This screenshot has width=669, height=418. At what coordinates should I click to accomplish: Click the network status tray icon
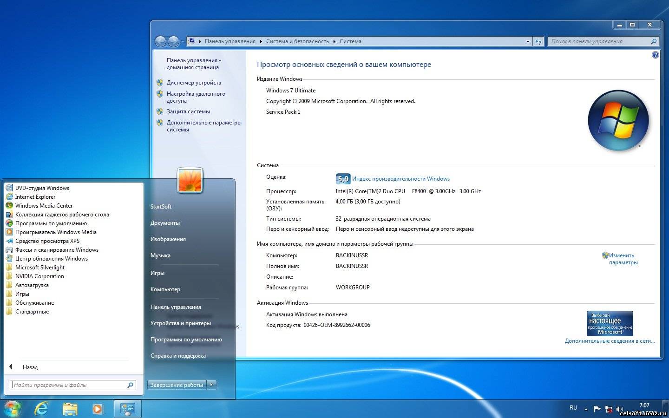click(x=609, y=409)
